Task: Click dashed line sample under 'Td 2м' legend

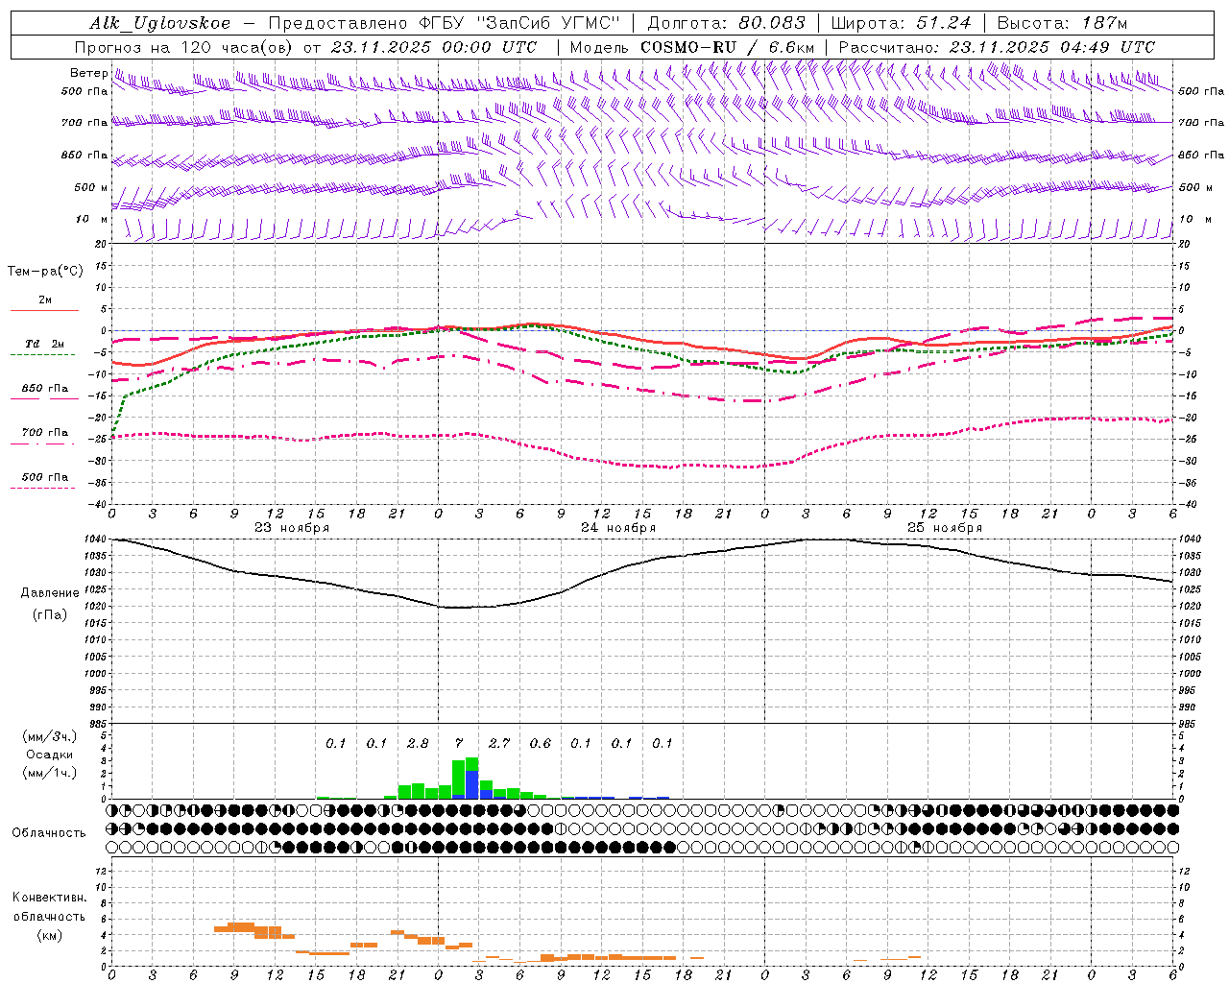Action: [x=42, y=355]
